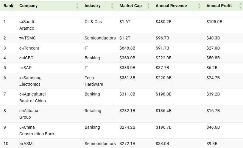Select the $37.7B annual revenue value

162,68
